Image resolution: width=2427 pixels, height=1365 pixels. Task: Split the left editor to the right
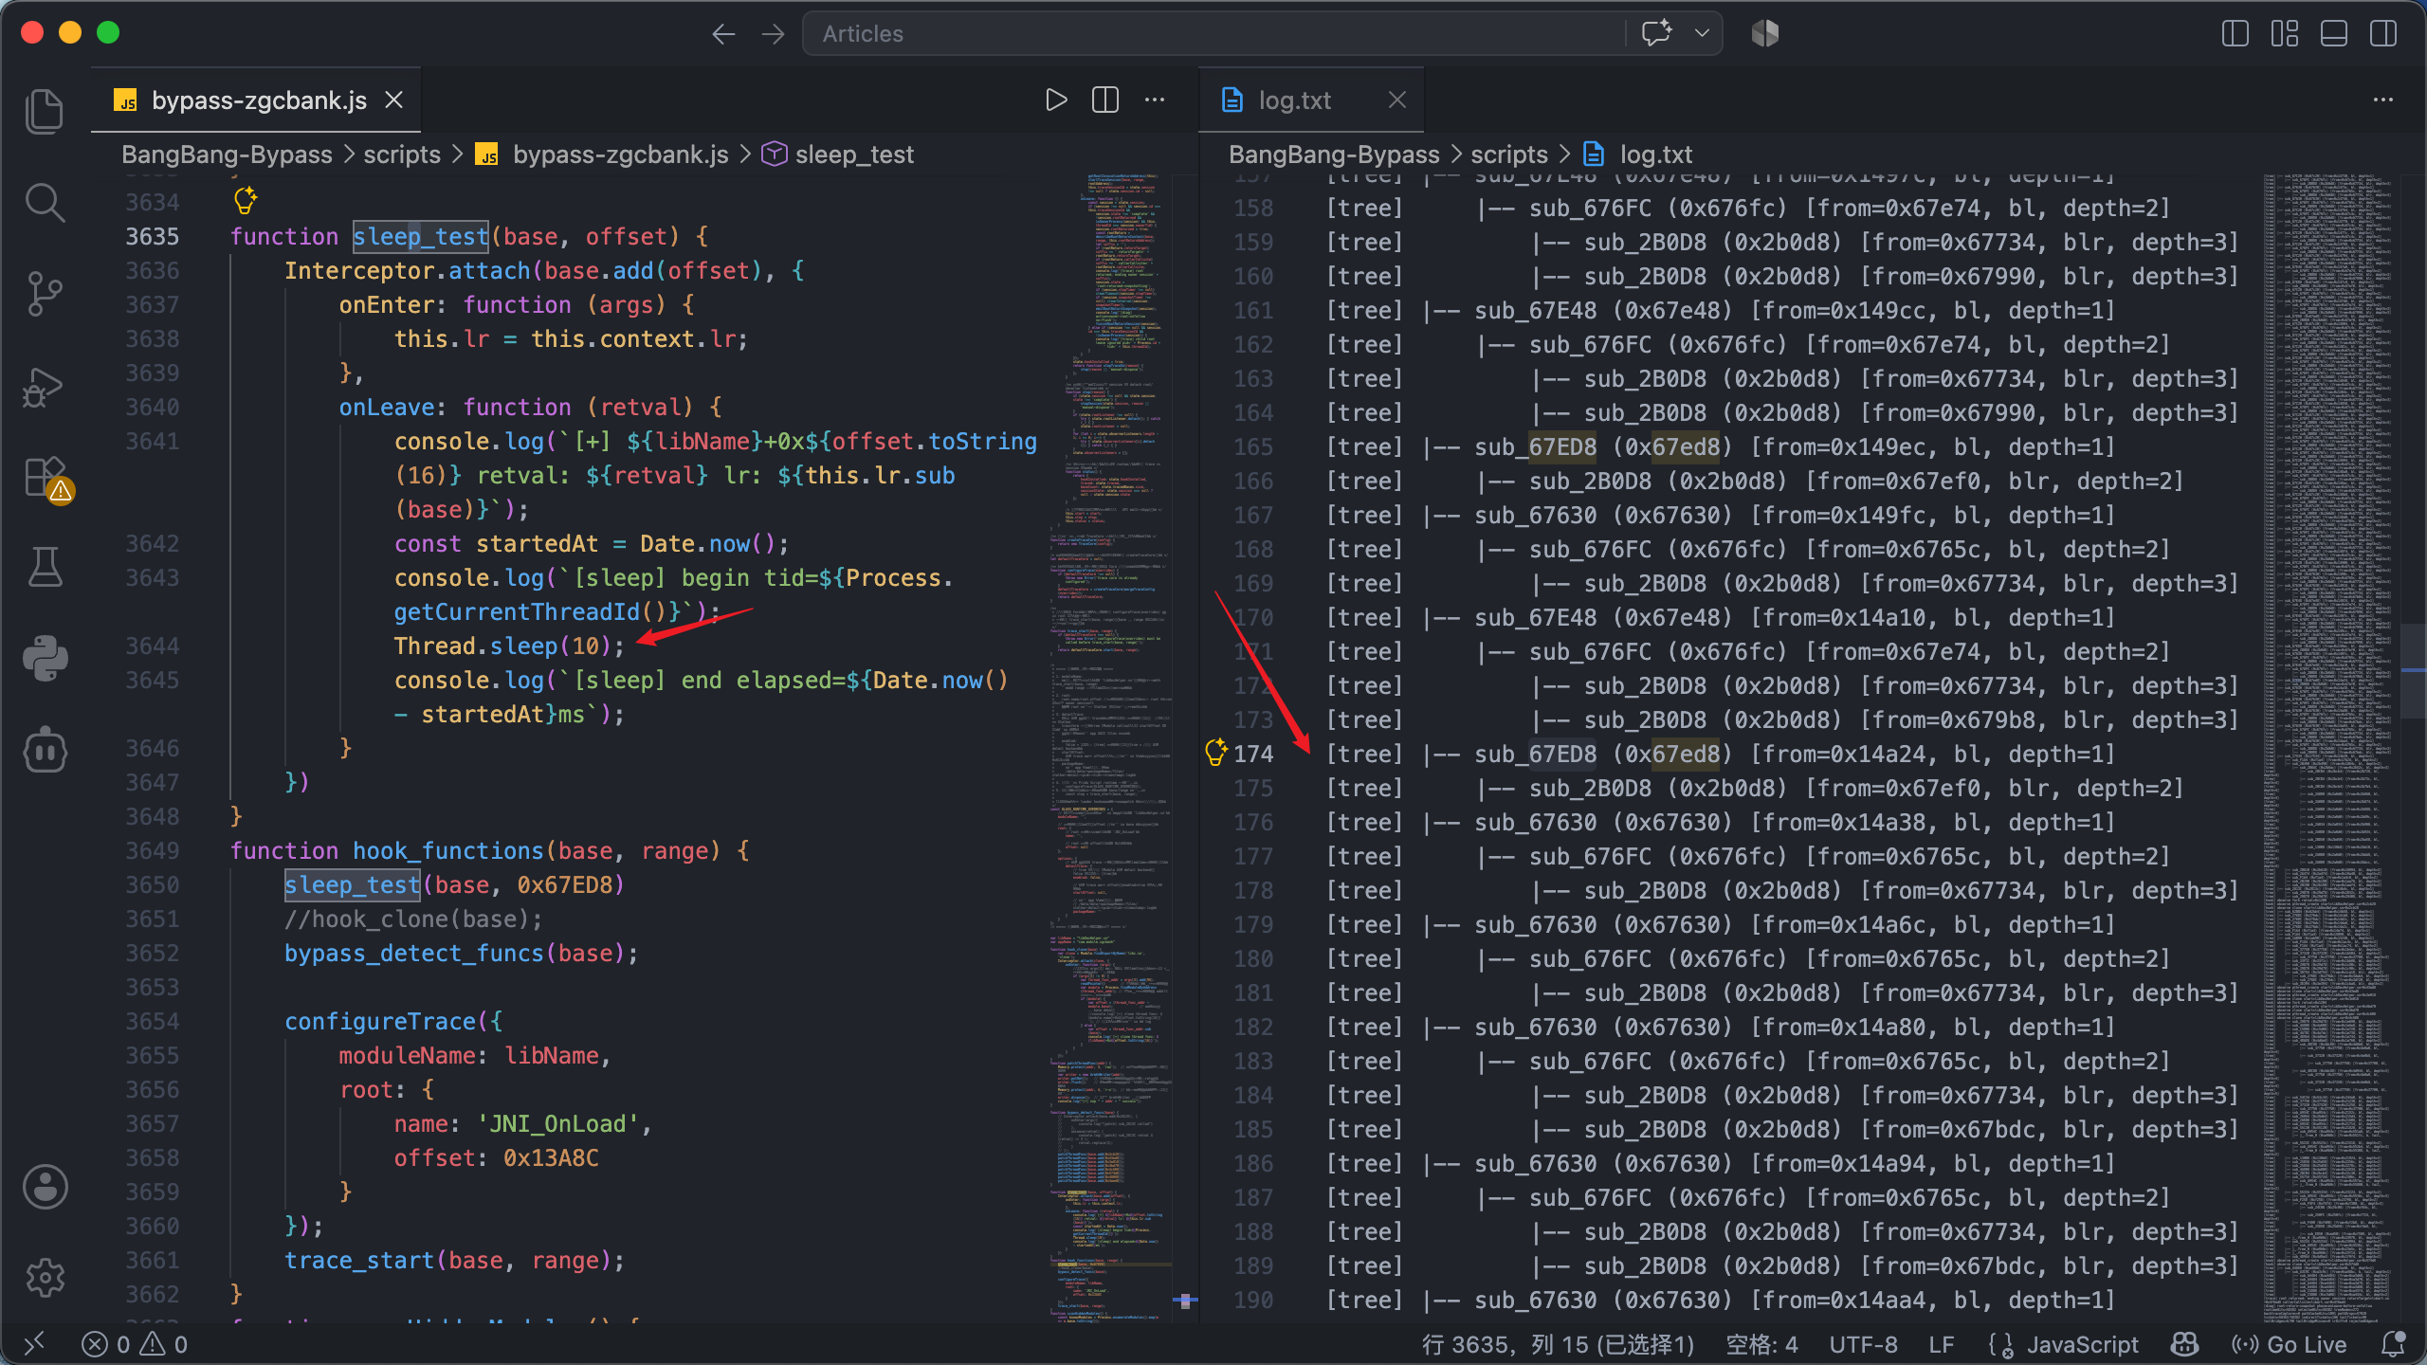[x=1105, y=100]
